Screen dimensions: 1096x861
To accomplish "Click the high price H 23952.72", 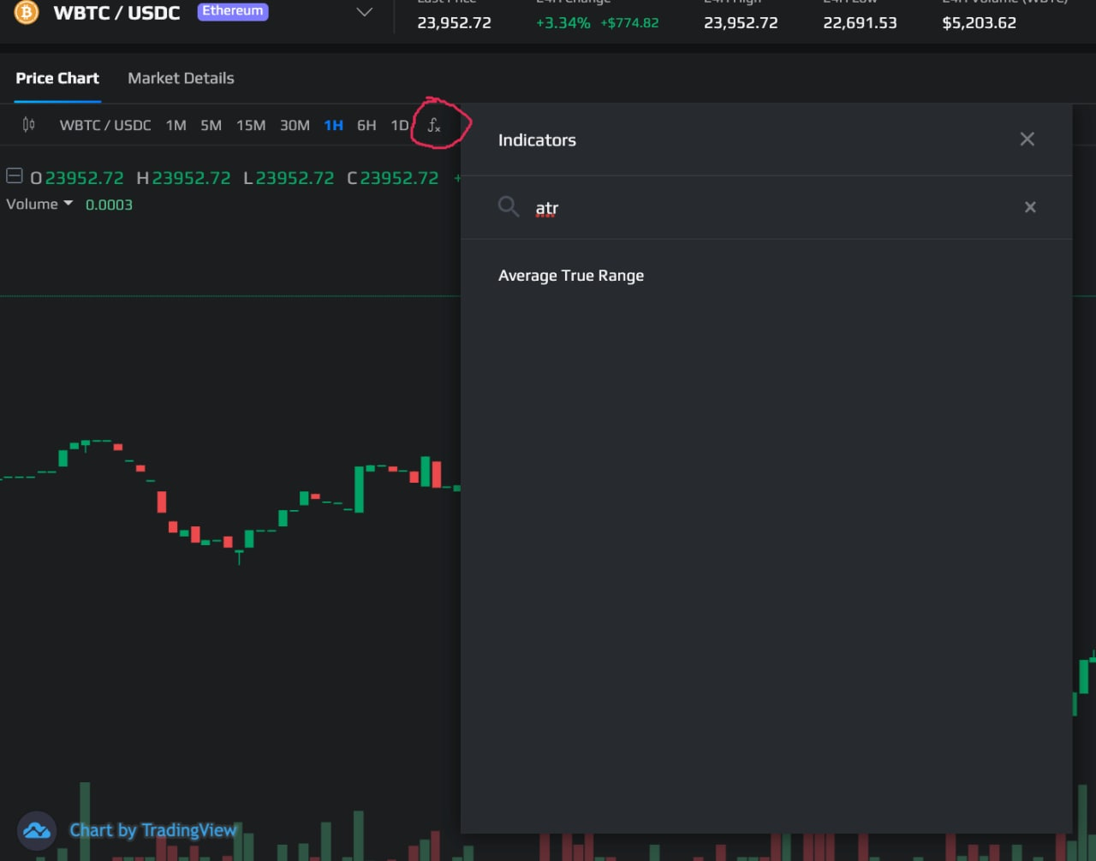I will 183,178.
